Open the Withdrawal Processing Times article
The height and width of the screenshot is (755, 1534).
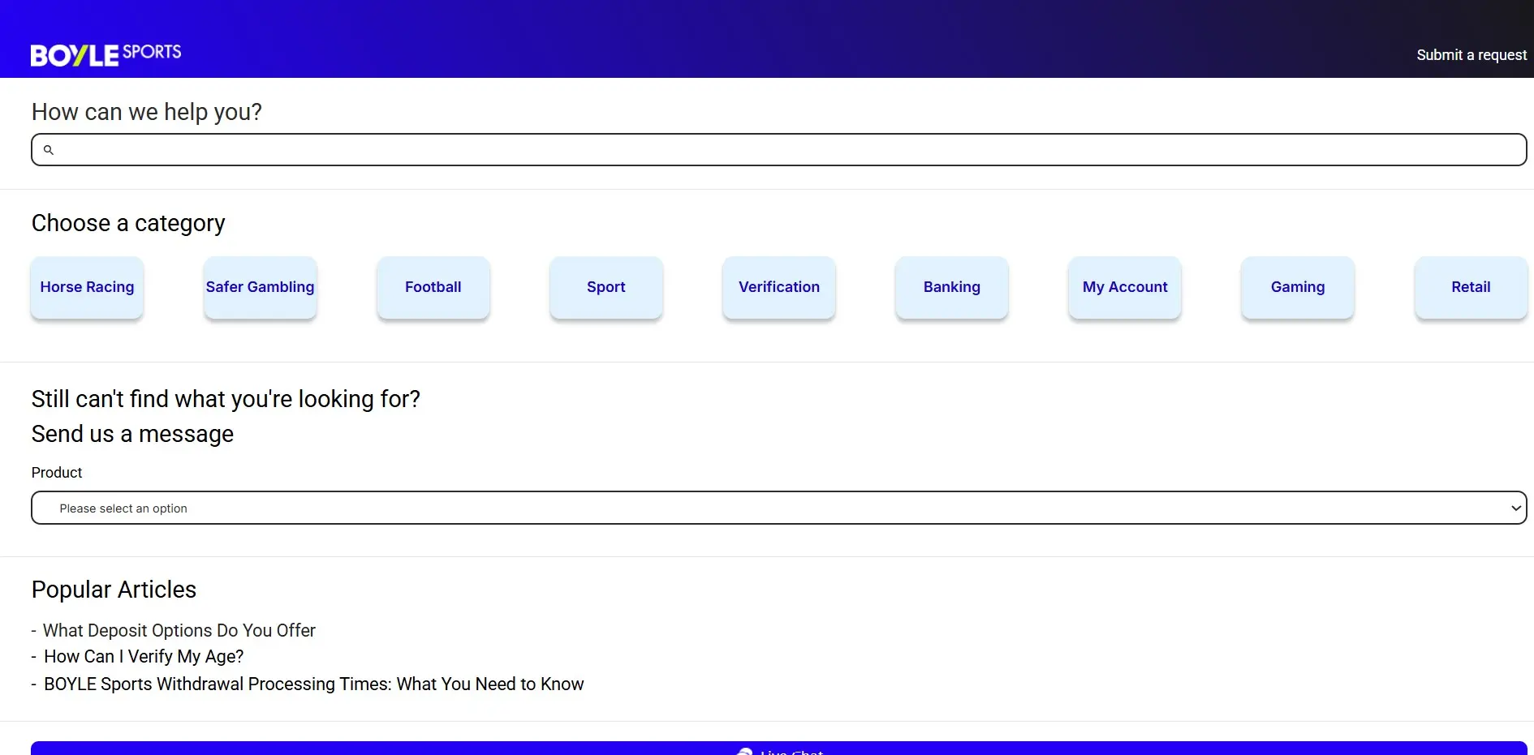[313, 684]
